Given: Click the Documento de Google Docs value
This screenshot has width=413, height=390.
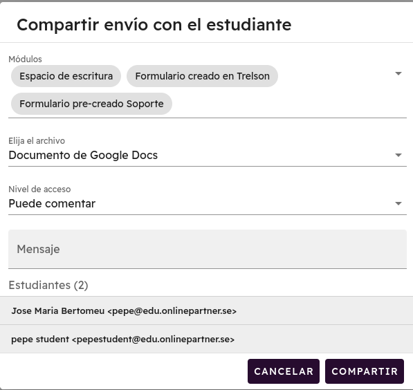Looking at the screenshot, I should tap(83, 155).
